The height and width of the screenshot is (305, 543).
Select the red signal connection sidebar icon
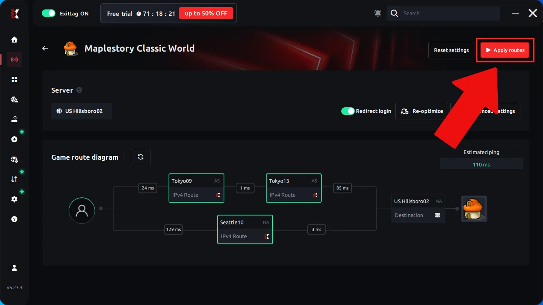coord(14,59)
